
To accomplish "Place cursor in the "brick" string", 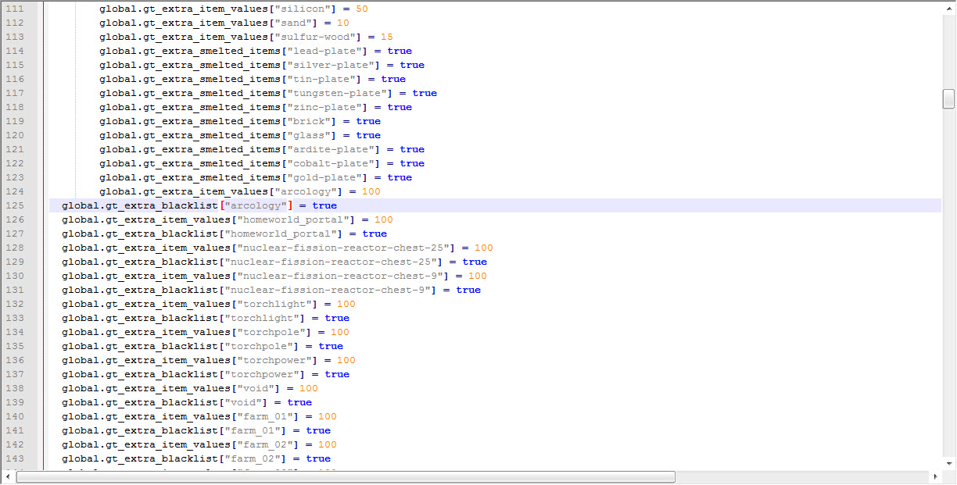I will pos(311,121).
